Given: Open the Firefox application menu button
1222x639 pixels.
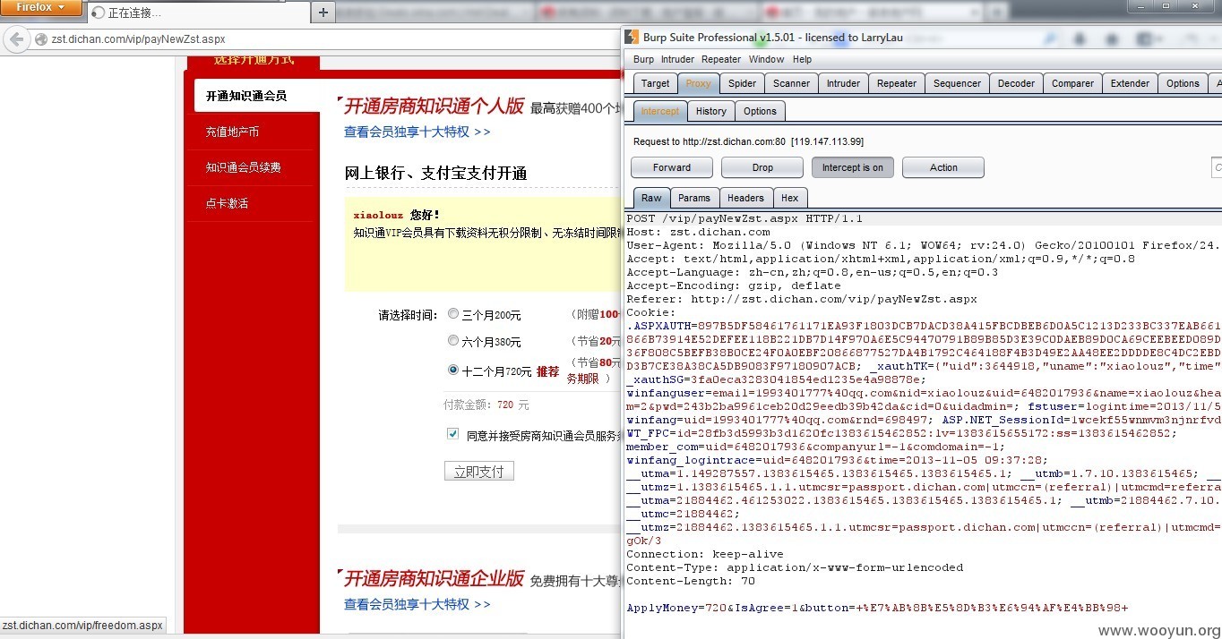Looking at the screenshot, I should tap(41, 8).
